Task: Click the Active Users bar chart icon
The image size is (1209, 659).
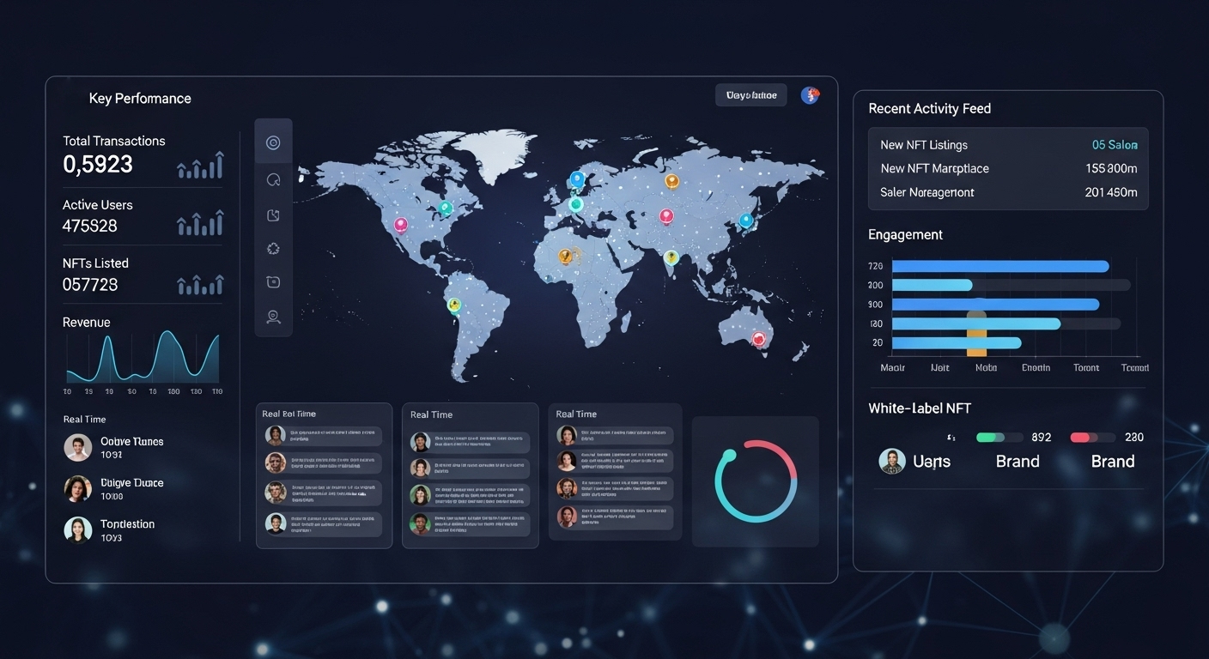Action: [x=200, y=224]
